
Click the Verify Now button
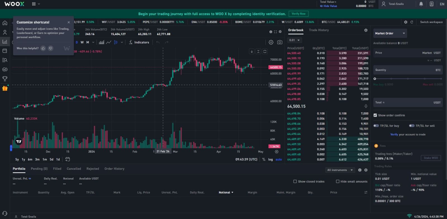click(x=298, y=14)
